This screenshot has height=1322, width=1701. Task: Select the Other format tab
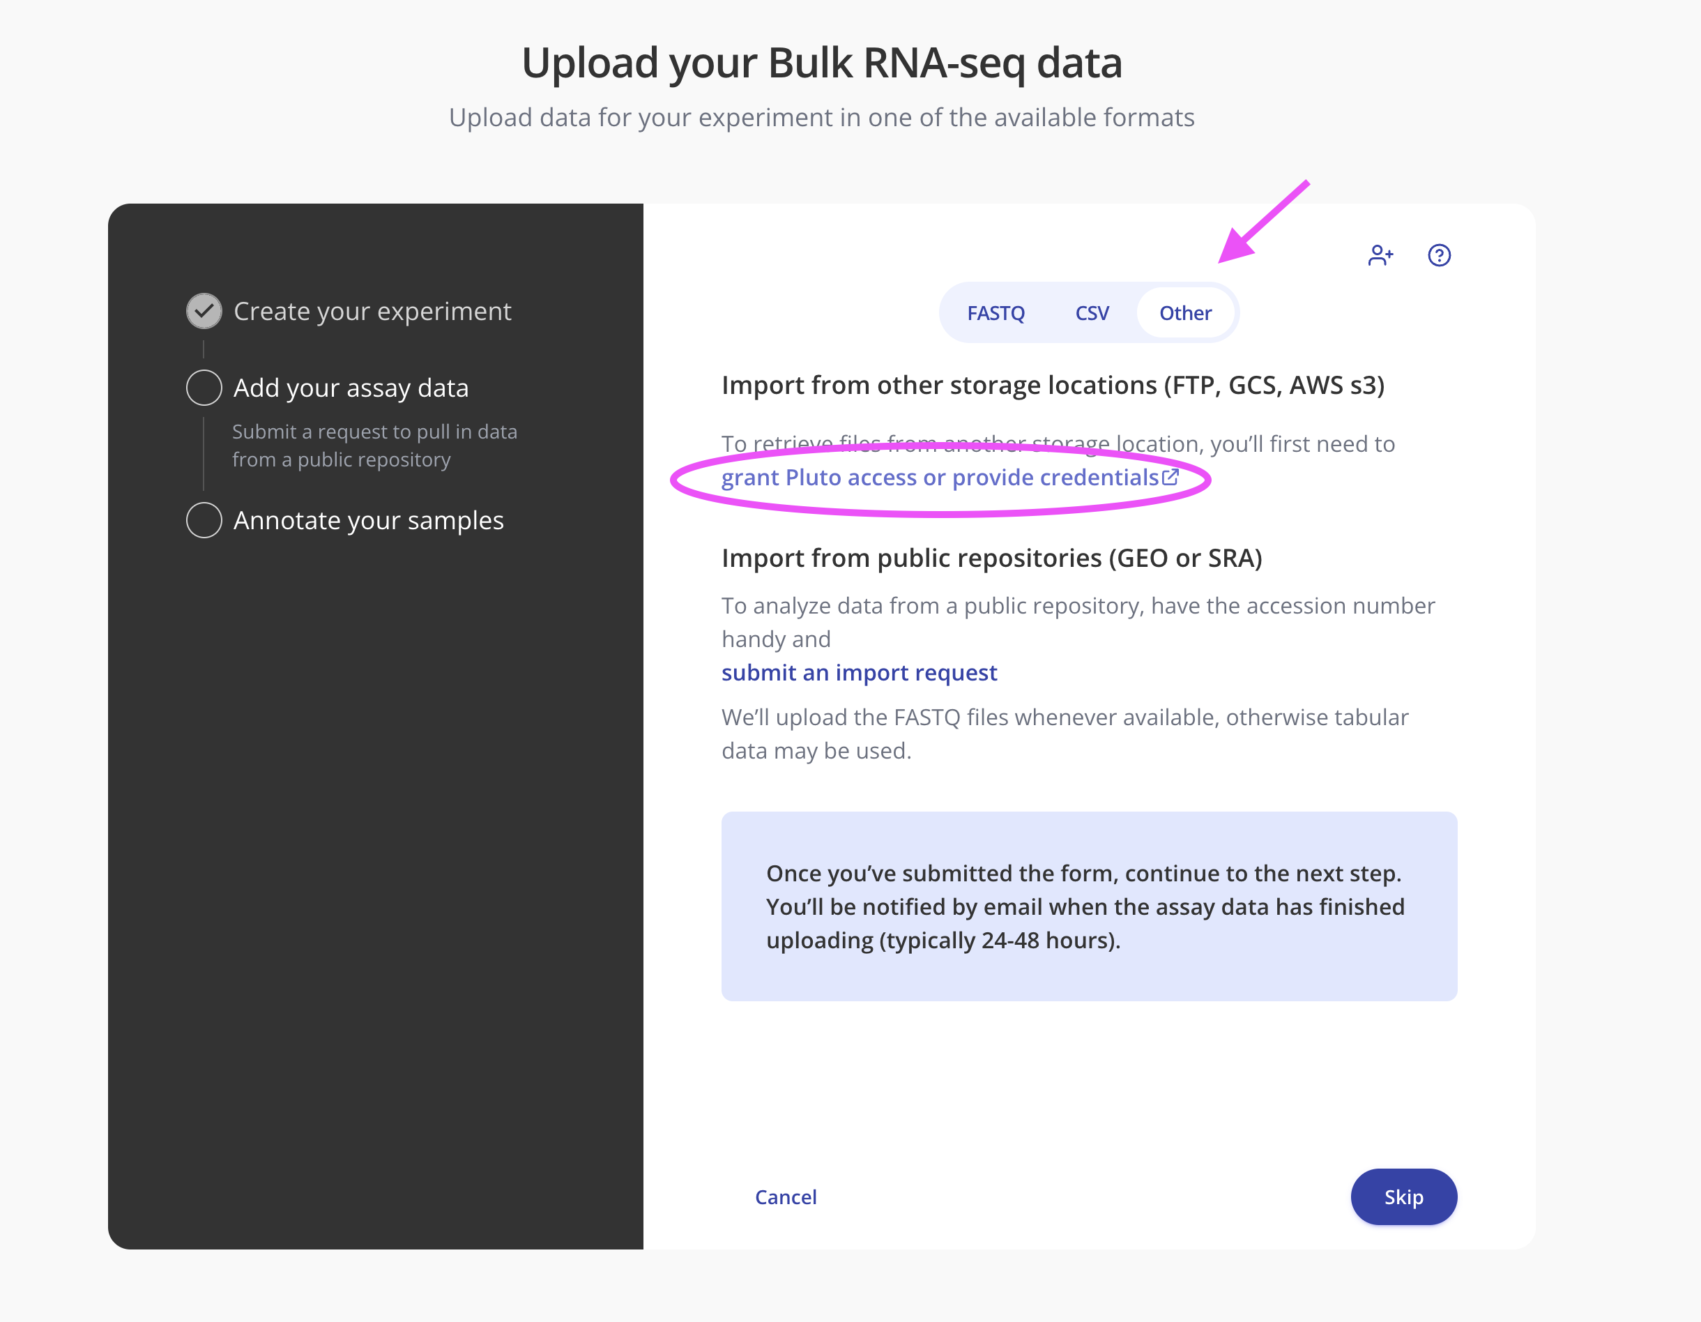pyautogui.click(x=1184, y=313)
